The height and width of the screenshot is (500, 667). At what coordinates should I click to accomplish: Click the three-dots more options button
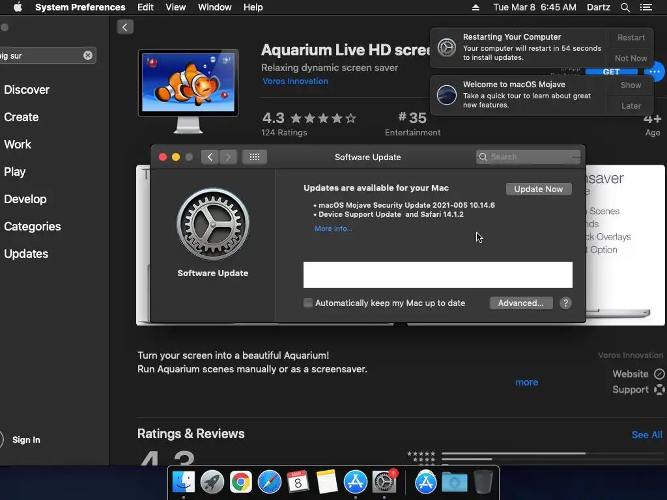tap(655, 72)
